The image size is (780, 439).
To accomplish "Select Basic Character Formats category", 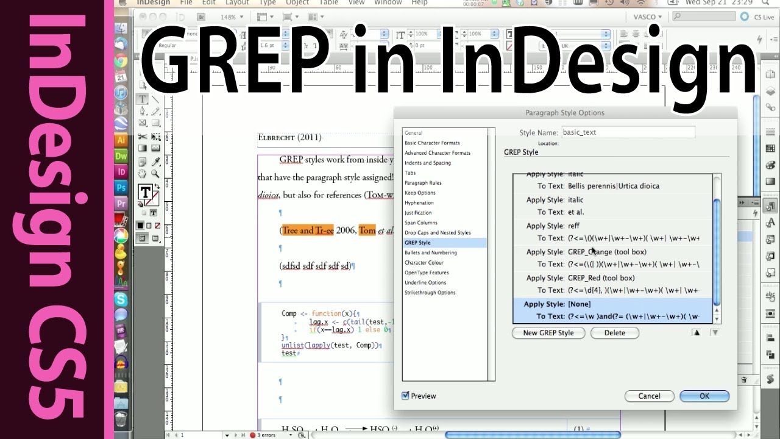I will click(432, 143).
